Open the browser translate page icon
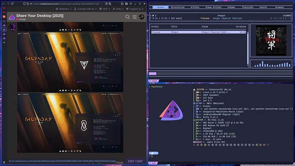This screenshot has width=295, height=166. point(110,3)
